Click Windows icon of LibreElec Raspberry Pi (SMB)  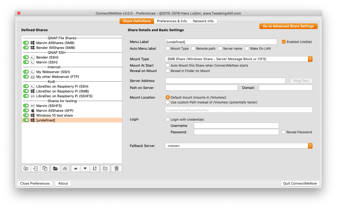(x=33, y=91)
